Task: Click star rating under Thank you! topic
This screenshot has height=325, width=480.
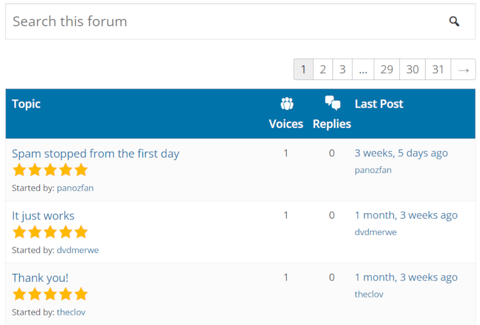Action: tap(50, 294)
